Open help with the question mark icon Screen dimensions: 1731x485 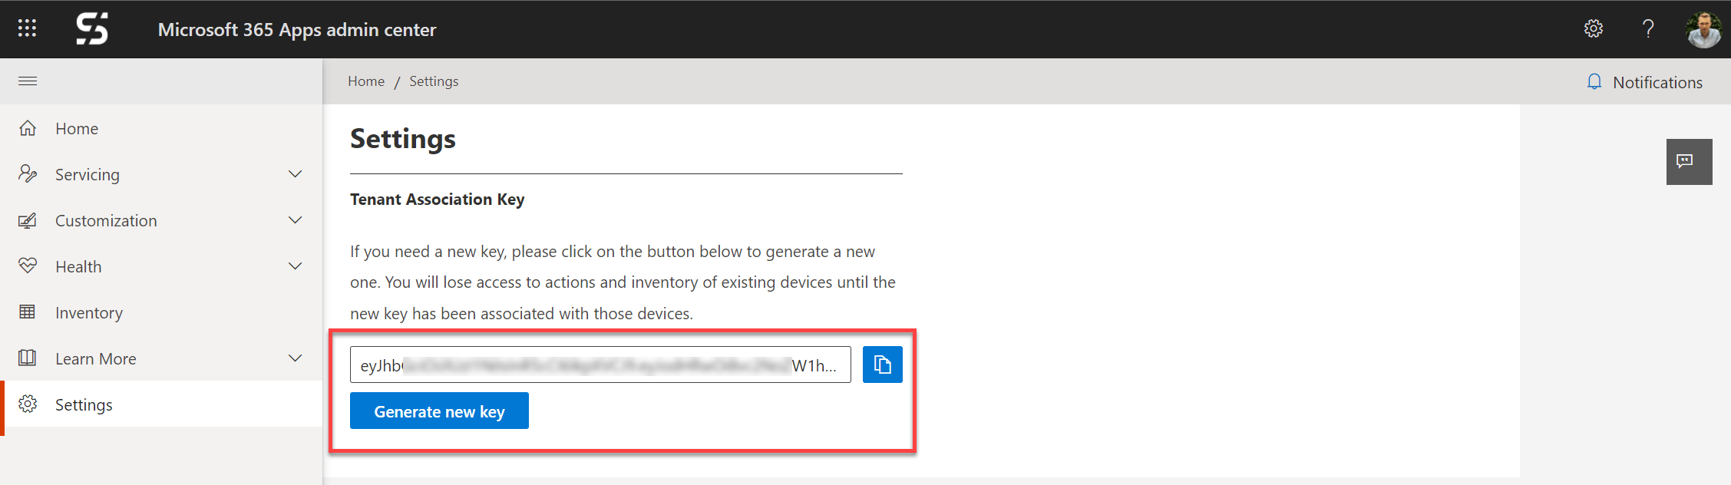1648,28
